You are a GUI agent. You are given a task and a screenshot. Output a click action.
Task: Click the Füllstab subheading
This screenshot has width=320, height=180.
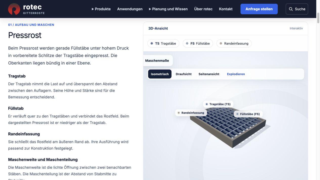tap(16, 108)
